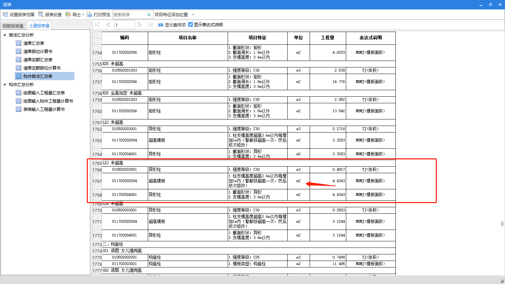This screenshot has height=284, width=505.
Task: Select the row header 1765 LZ3 未超高
Action: coord(97,163)
